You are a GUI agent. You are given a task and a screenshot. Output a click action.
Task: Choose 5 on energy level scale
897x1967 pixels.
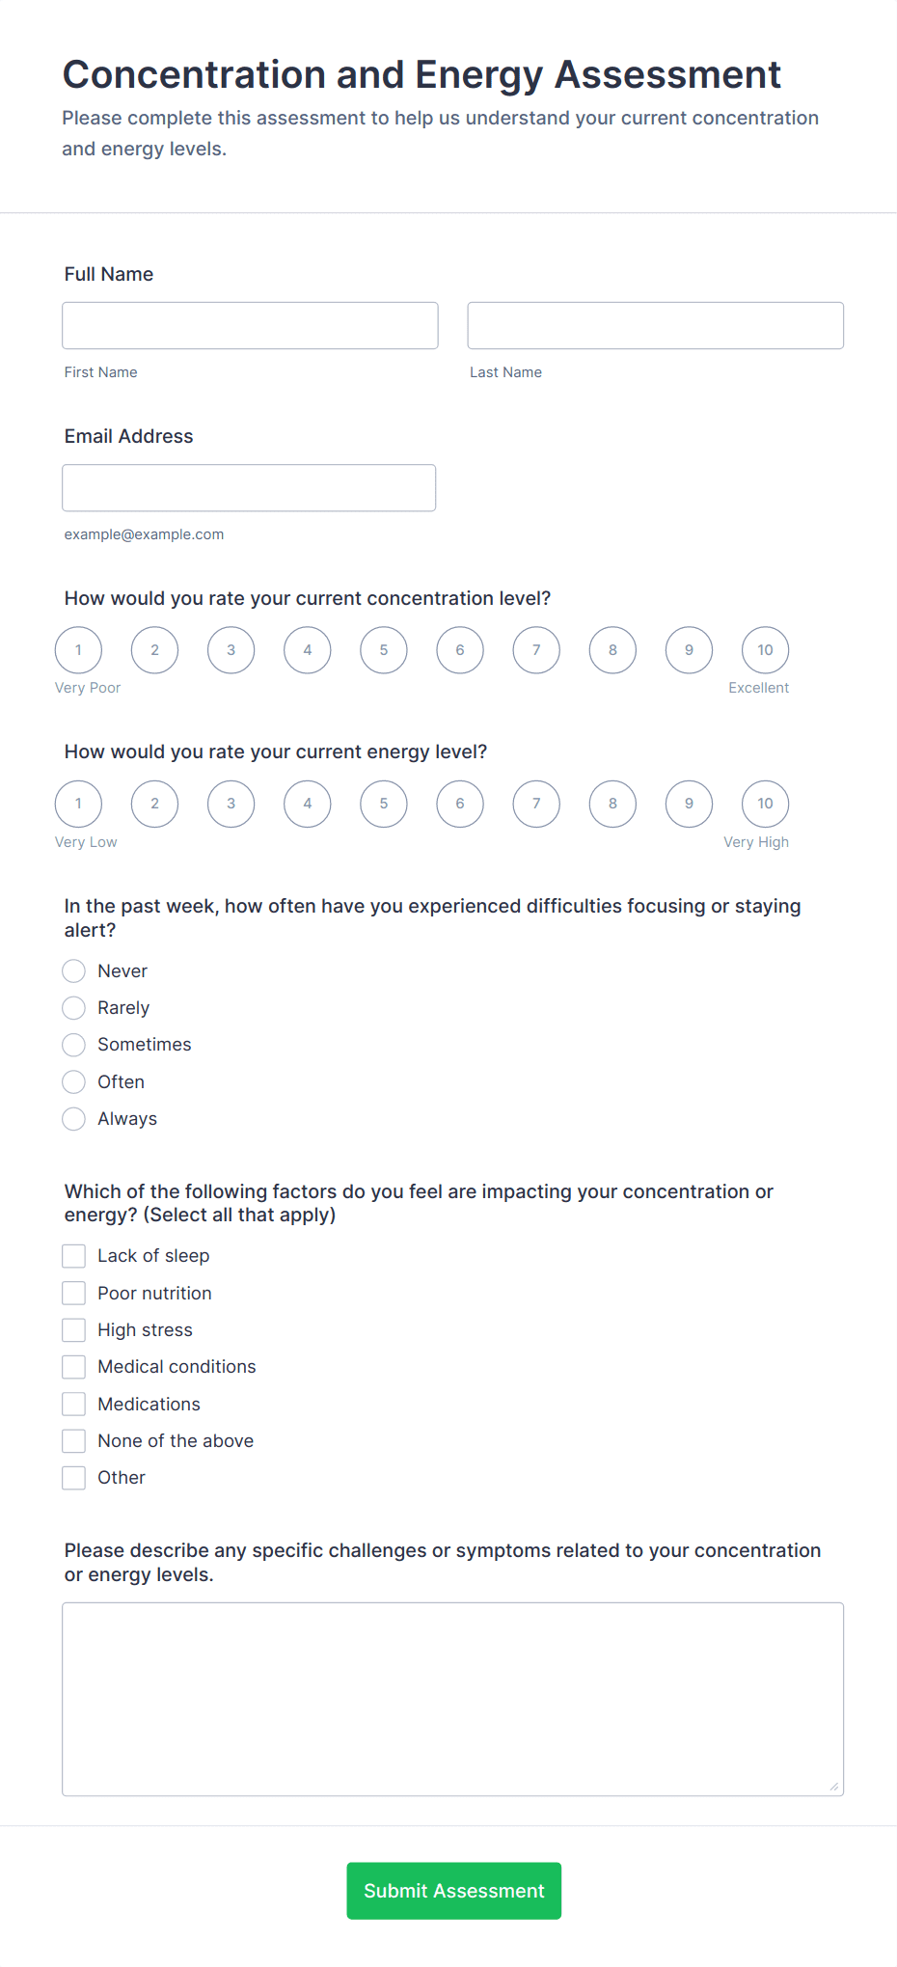(384, 804)
